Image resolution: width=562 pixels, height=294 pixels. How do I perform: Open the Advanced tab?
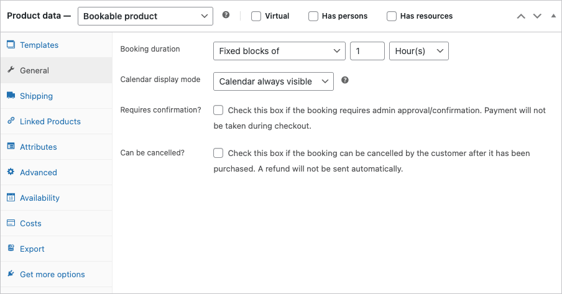coord(57,172)
